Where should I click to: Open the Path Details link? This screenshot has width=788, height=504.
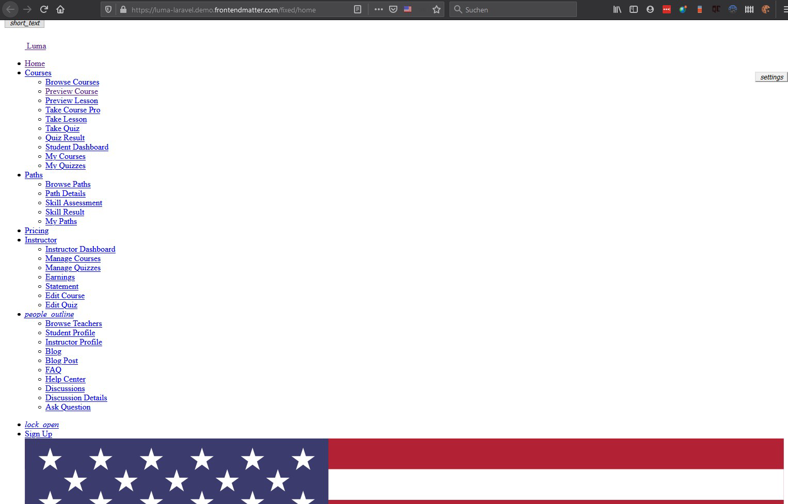[66, 193]
